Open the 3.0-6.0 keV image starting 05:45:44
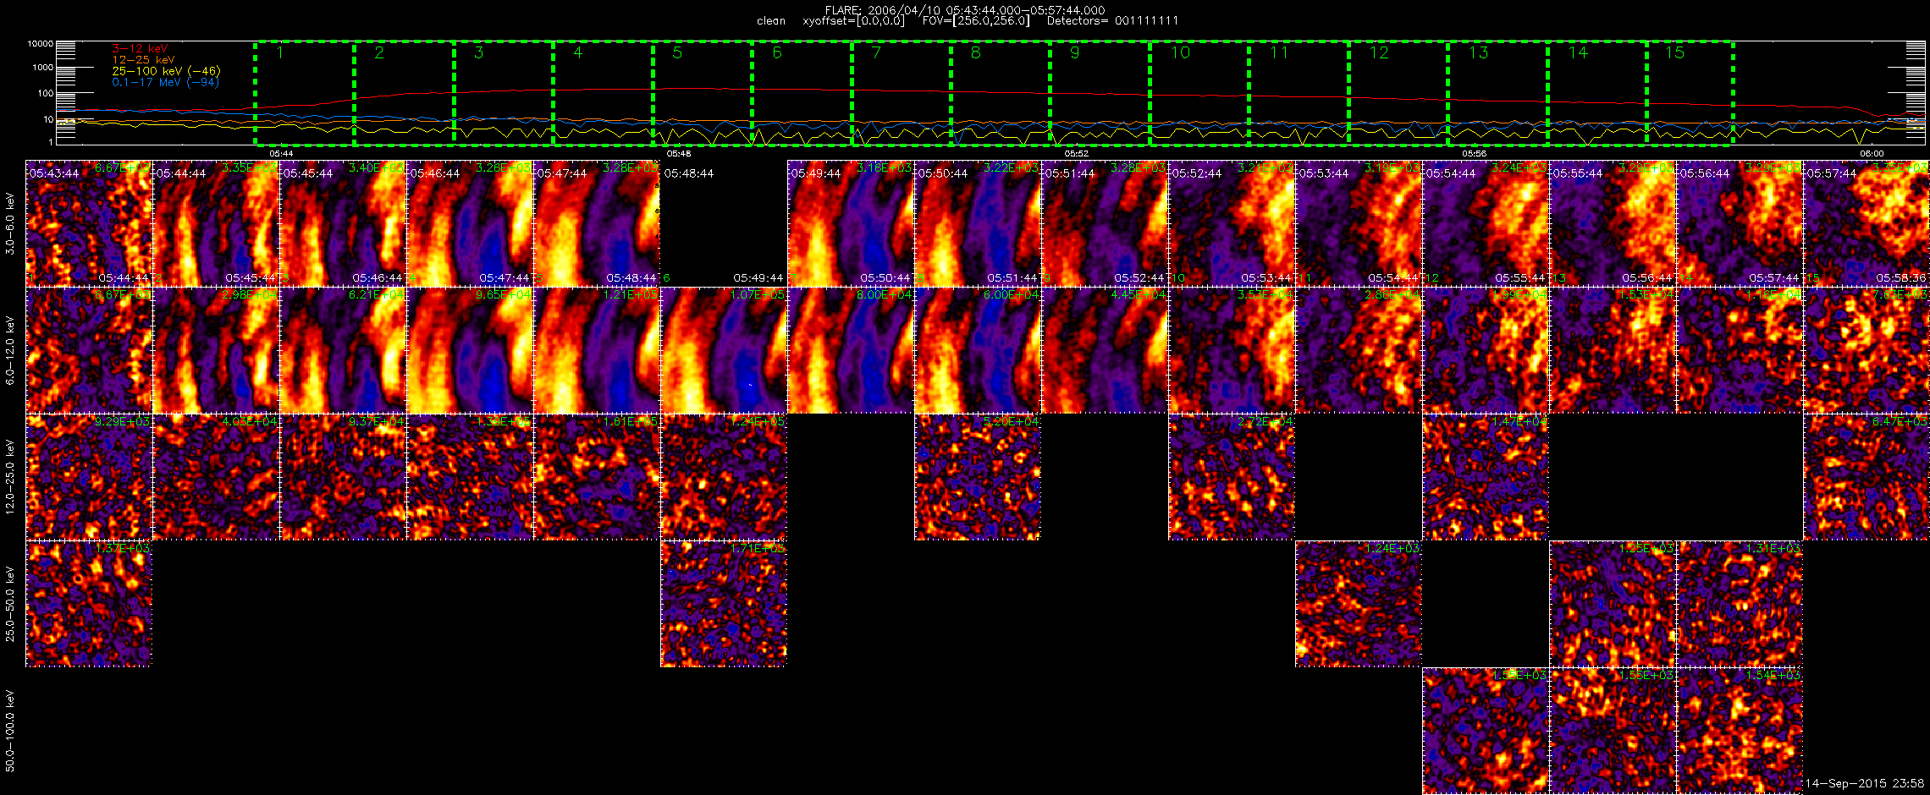 (x=343, y=223)
